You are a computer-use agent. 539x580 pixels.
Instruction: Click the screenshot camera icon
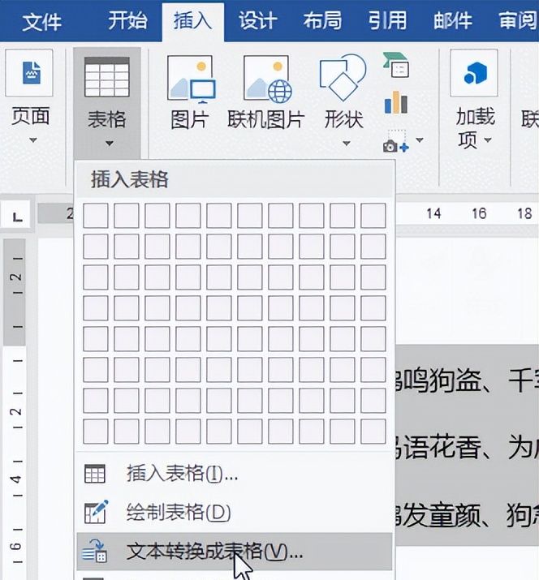396,142
